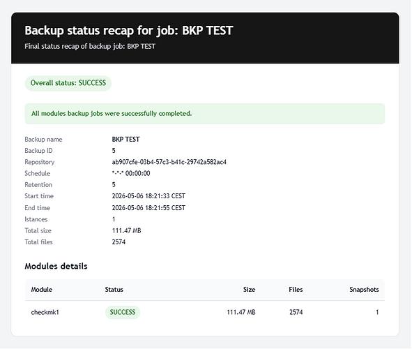Select the checkmk1 module name

tap(45, 313)
